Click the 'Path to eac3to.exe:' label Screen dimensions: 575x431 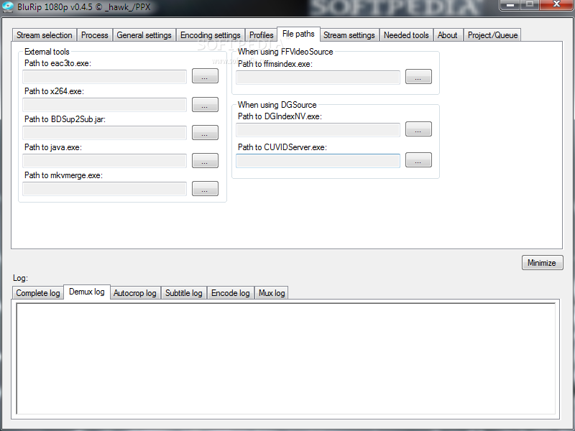(57, 63)
